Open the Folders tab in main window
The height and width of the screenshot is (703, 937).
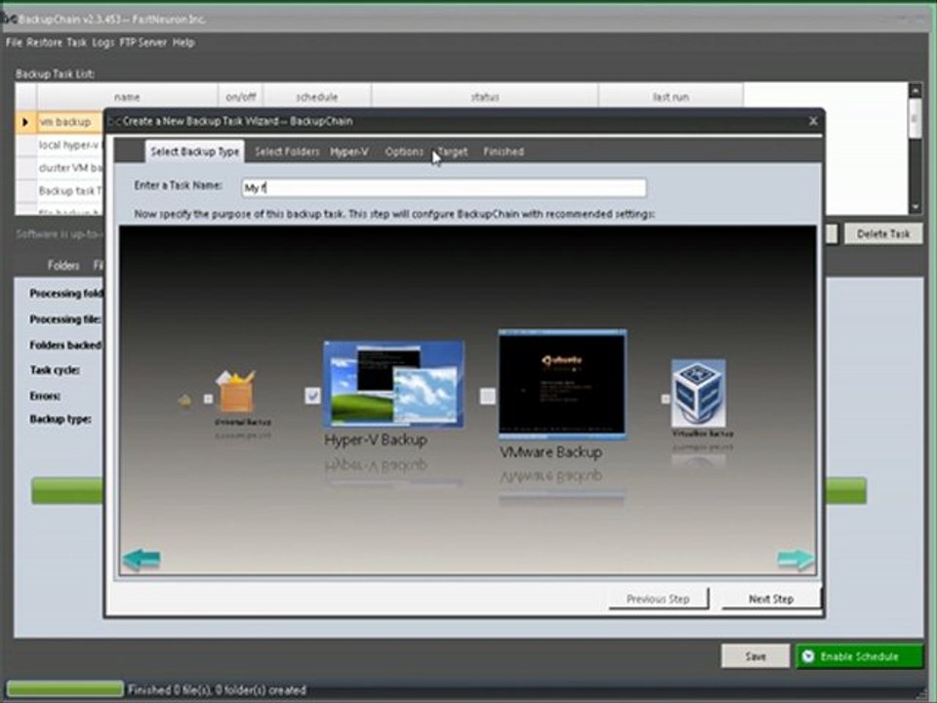63,266
